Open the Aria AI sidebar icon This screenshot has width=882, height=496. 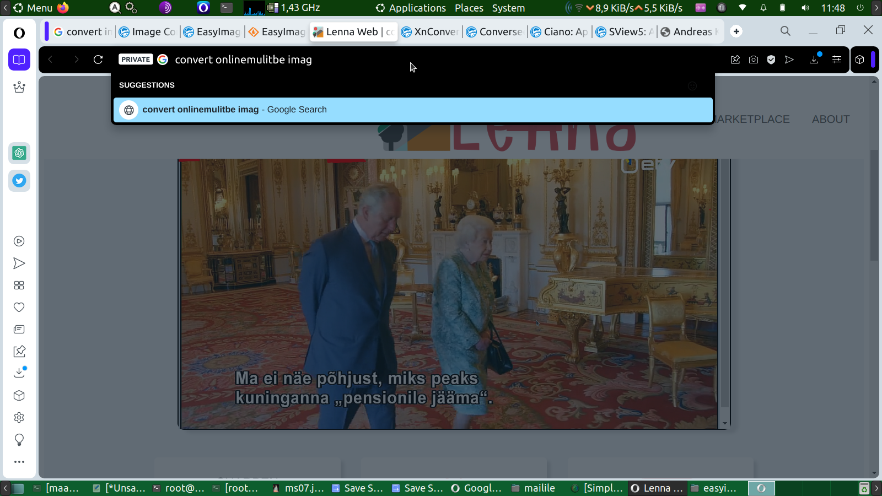point(19,87)
